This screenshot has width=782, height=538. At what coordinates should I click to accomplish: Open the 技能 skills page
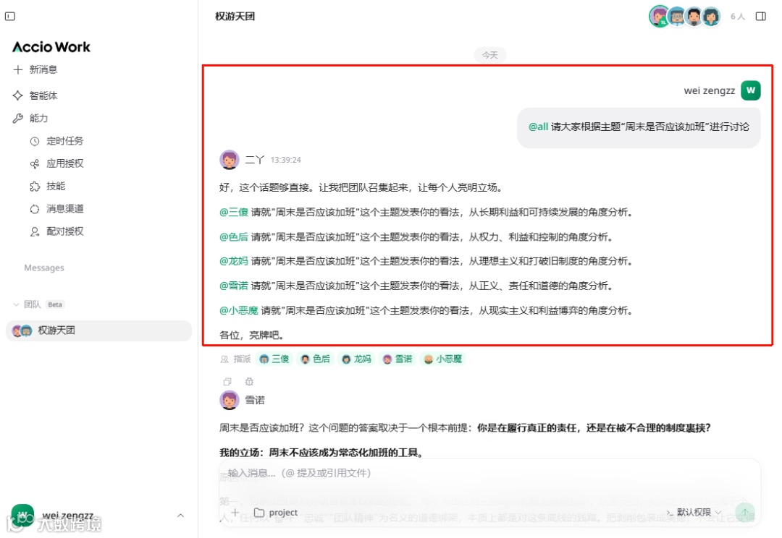coord(56,187)
